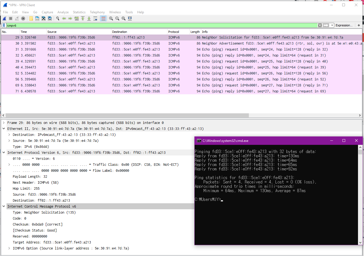Jump to the last packet

[x=89, y=18]
